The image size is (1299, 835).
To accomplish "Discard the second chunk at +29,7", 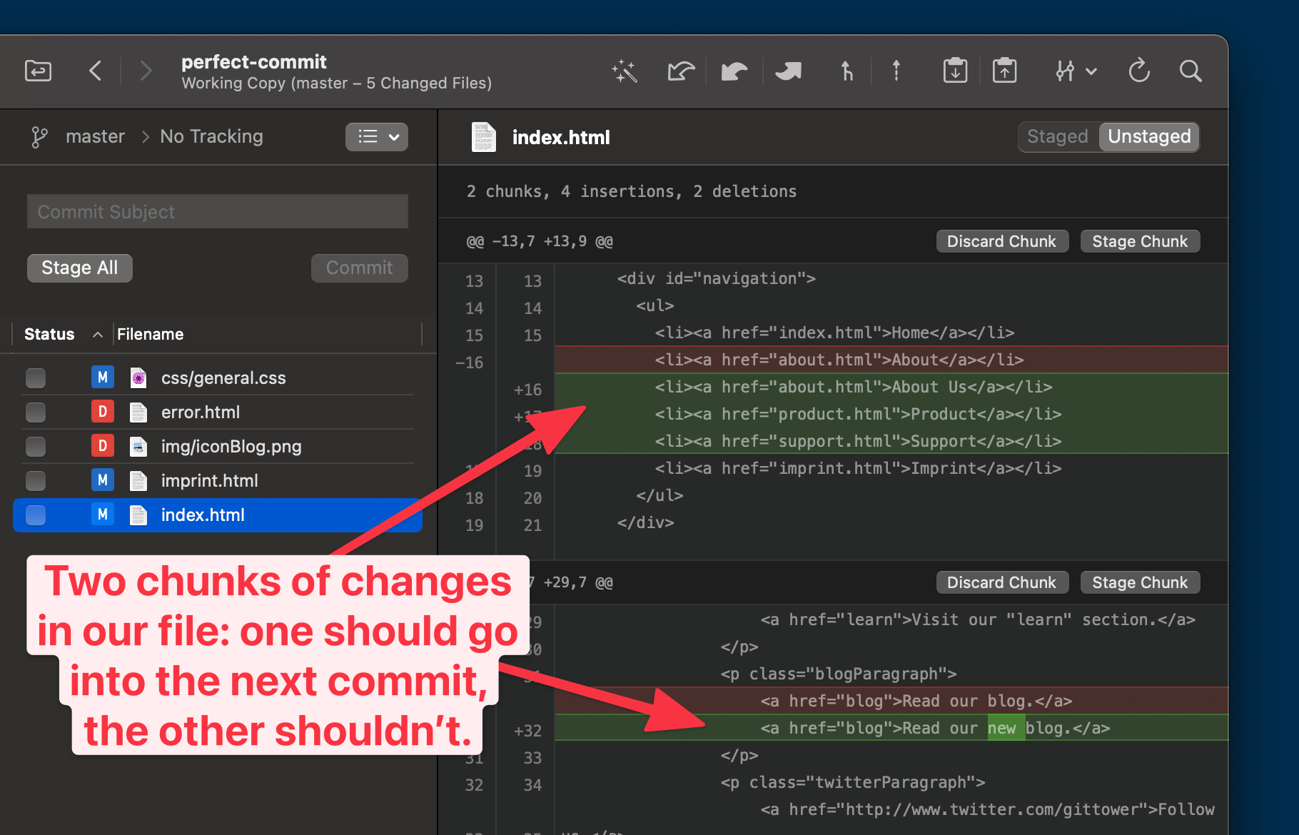I will (x=1001, y=582).
